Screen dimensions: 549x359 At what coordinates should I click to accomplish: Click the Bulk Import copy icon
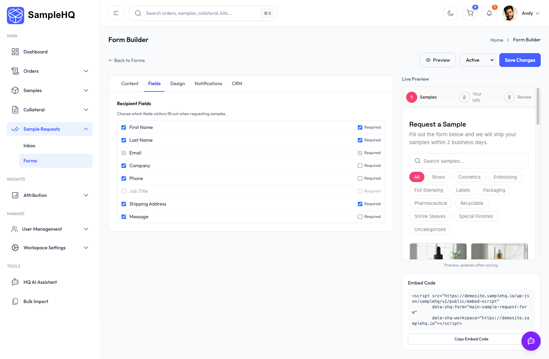pyautogui.click(x=15, y=301)
